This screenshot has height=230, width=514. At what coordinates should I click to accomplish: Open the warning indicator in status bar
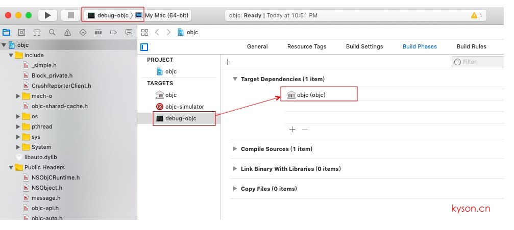476,15
